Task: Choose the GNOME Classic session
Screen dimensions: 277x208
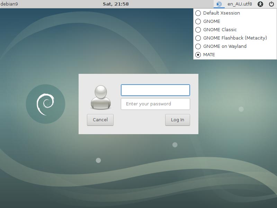Action: (235, 30)
